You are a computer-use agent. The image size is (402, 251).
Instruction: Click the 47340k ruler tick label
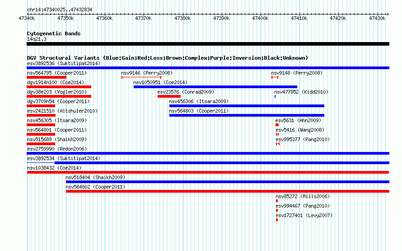click(27, 18)
